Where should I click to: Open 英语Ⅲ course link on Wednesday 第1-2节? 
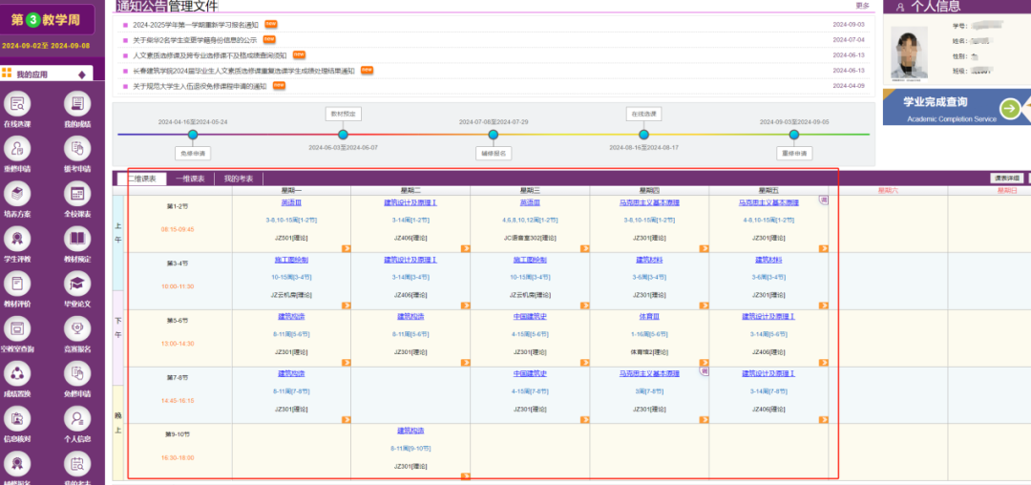(x=529, y=203)
